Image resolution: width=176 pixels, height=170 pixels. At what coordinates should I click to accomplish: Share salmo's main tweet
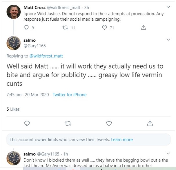(150, 124)
